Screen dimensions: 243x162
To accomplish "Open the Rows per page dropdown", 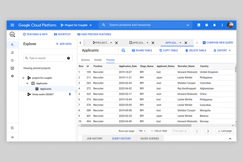I will tap(142, 131).
